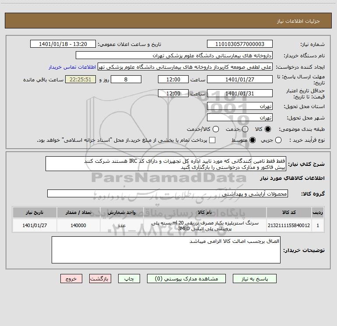Select the کد کالا cell 213211155840012
This screenshot has height=326, width=337.
tap(289, 225)
